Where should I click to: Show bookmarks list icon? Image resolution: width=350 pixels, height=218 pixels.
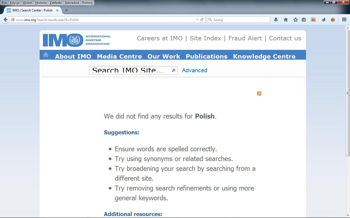click(304, 20)
